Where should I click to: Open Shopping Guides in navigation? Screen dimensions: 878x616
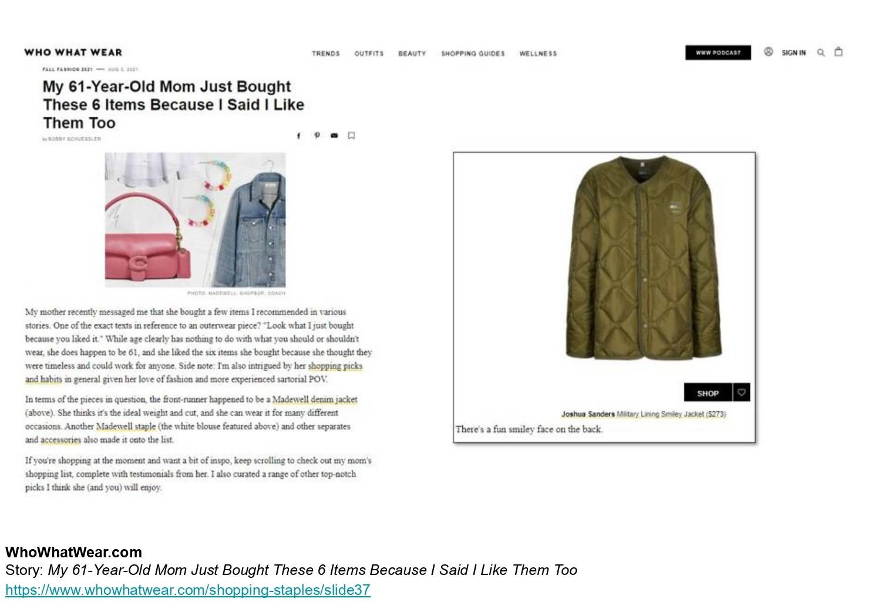[473, 53]
